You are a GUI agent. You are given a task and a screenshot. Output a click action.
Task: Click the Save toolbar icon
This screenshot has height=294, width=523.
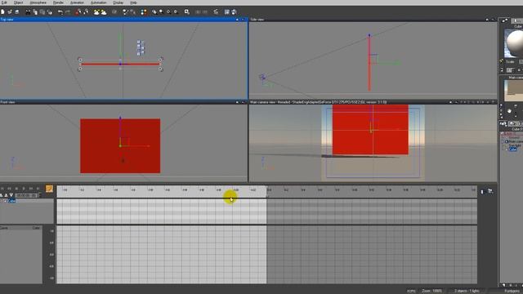pos(16,12)
